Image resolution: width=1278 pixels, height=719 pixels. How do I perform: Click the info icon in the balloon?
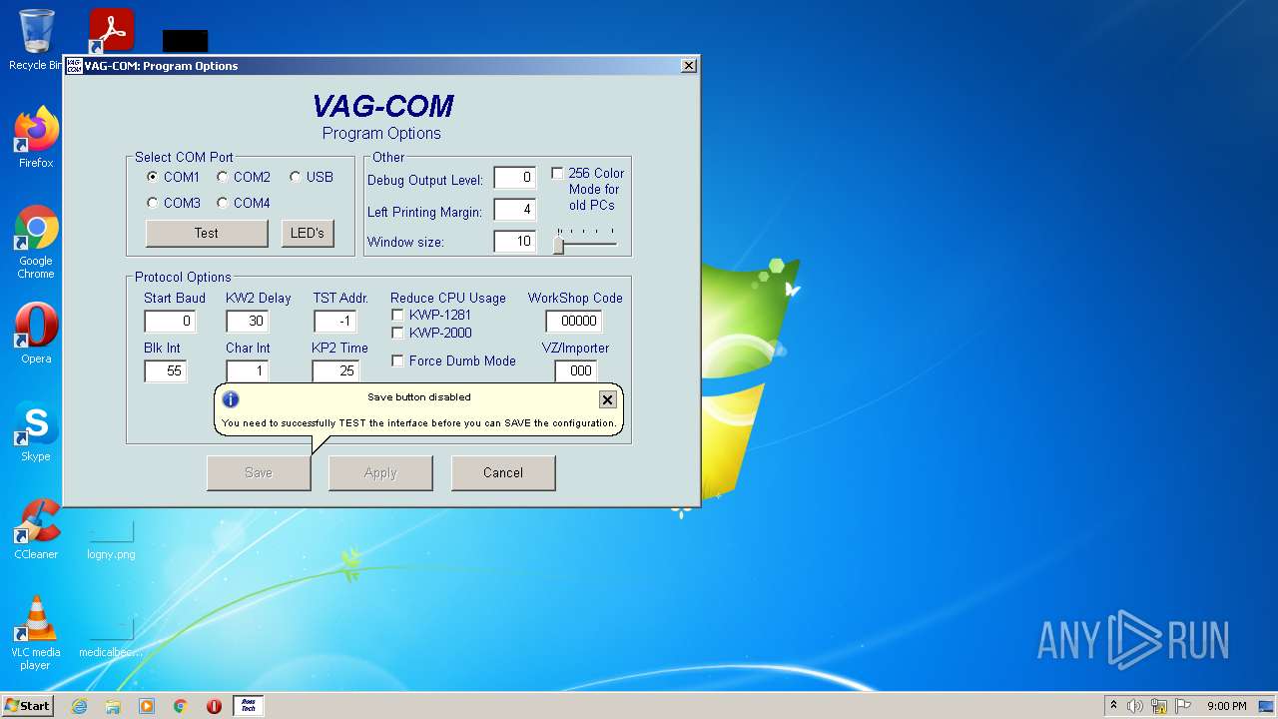click(x=231, y=399)
